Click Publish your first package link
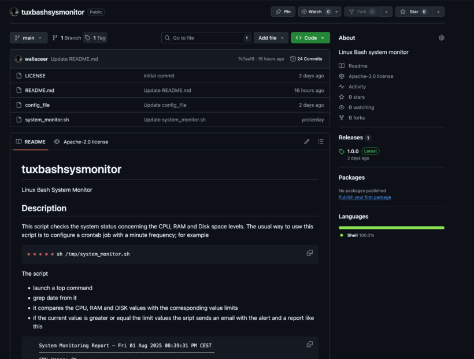Screen dimensions: 474x359 coord(364,197)
